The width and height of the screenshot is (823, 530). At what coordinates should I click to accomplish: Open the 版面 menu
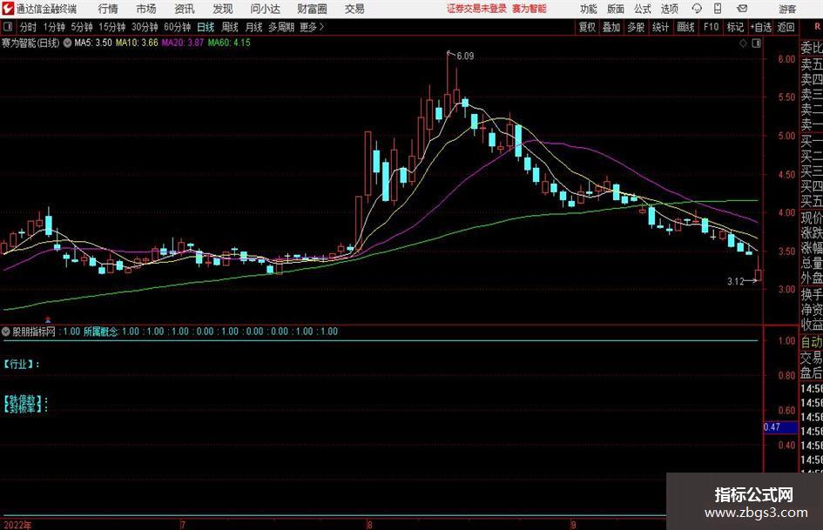coord(615,9)
